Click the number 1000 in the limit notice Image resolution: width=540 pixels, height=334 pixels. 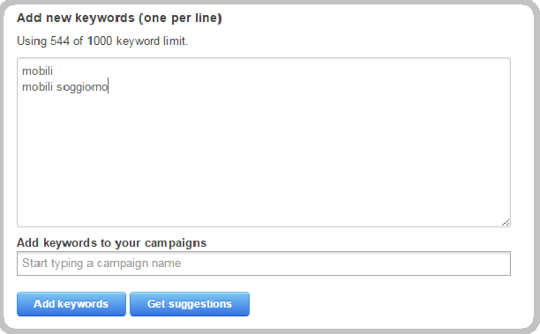(x=100, y=41)
